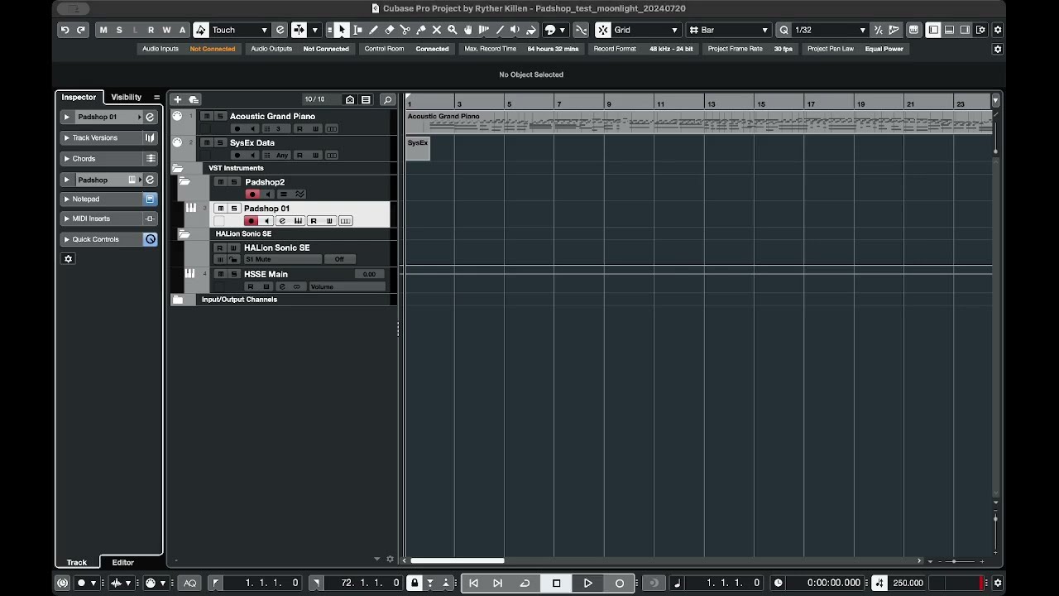This screenshot has height=596, width=1059.
Task: Toggle the Left Zone visibility button
Action: coord(933,30)
